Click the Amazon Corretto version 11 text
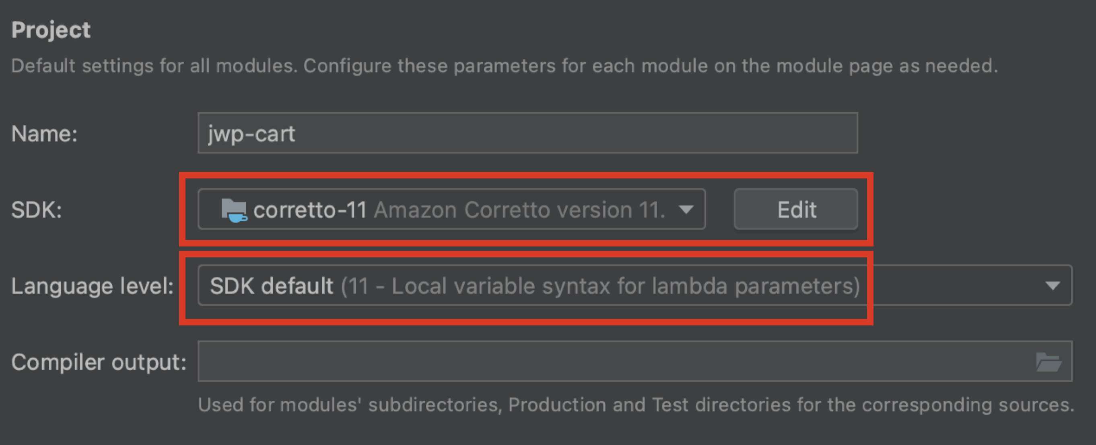 tap(519, 210)
